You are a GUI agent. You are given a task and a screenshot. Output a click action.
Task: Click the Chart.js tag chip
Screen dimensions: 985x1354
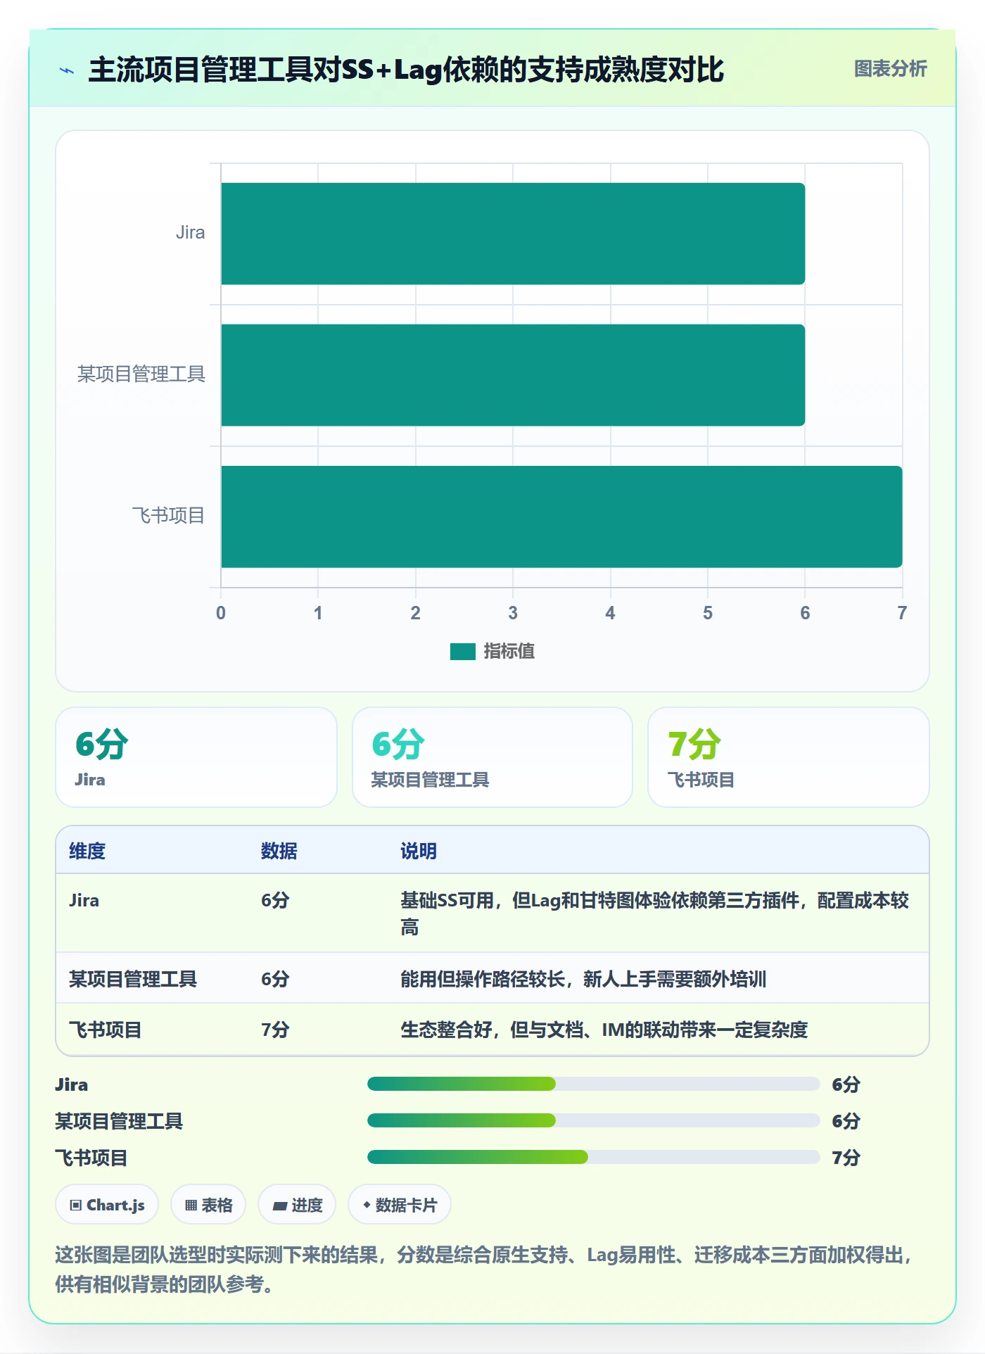pos(107,1205)
